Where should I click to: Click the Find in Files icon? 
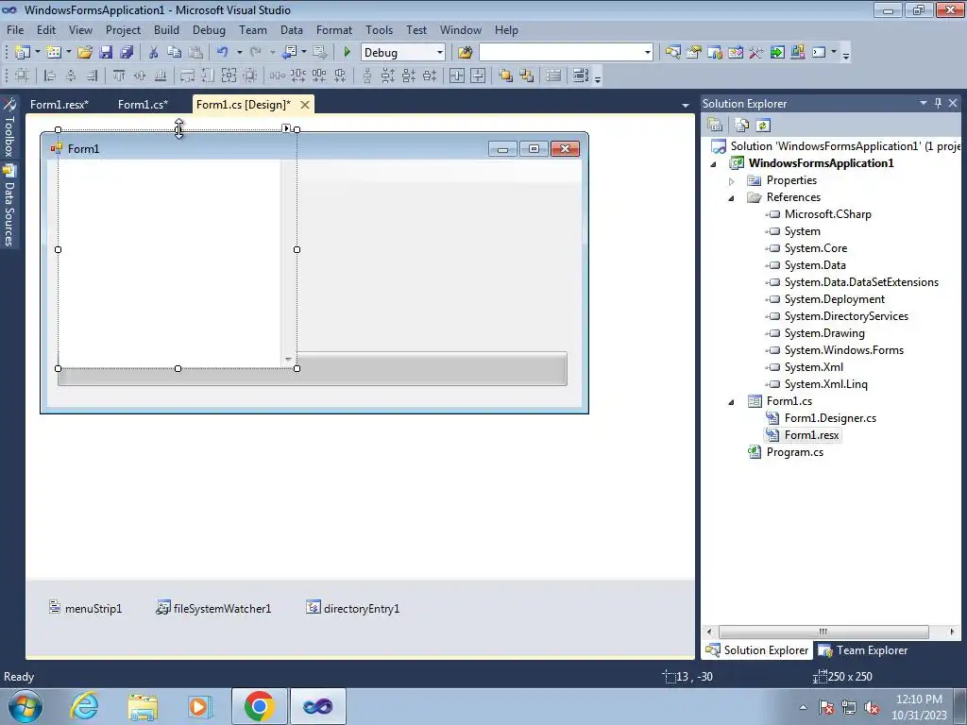pyautogui.click(x=465, y=53)
